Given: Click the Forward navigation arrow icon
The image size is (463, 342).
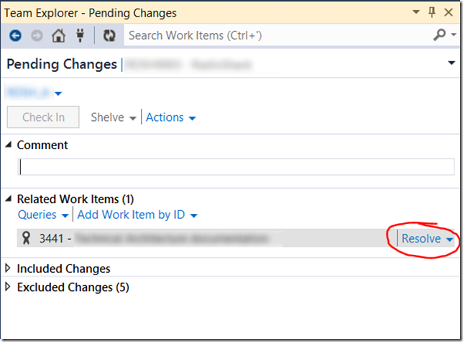Looking at the screenshot, I should [x=37, y=35].
